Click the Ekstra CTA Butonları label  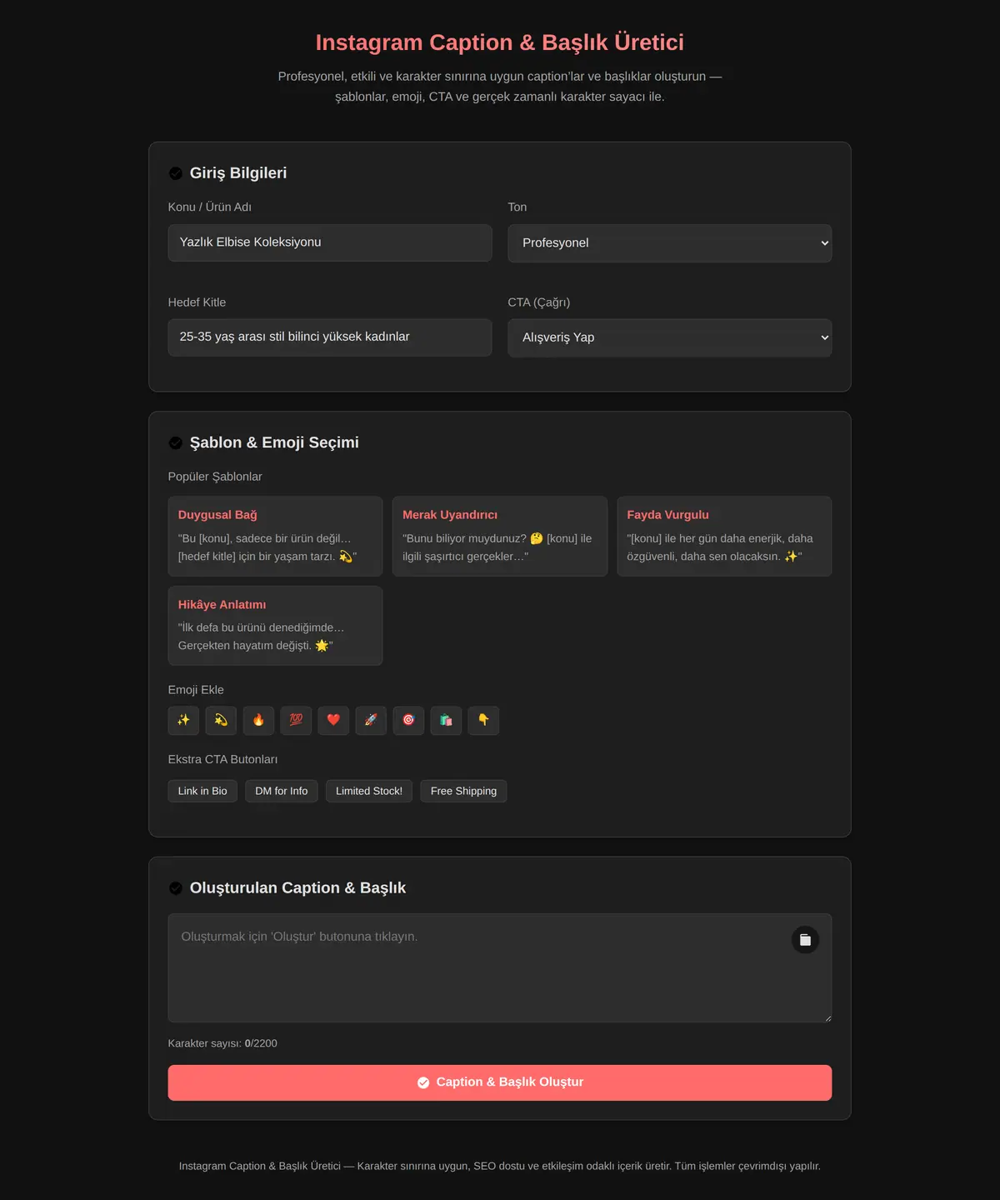(223, 759)
